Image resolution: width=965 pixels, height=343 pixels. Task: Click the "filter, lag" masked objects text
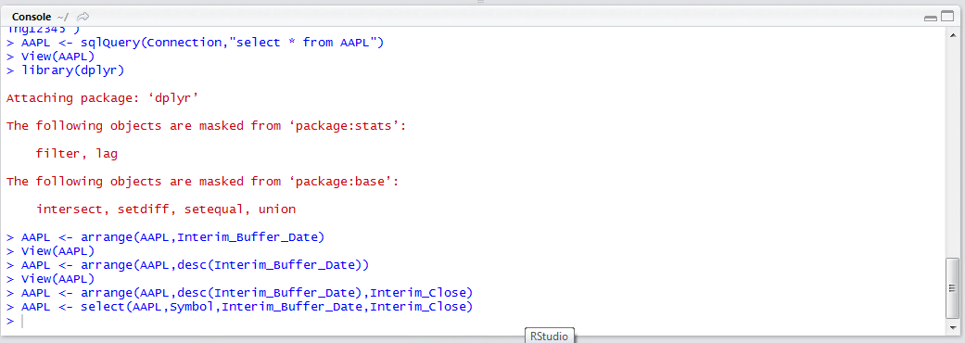click(x=76, y=153)
